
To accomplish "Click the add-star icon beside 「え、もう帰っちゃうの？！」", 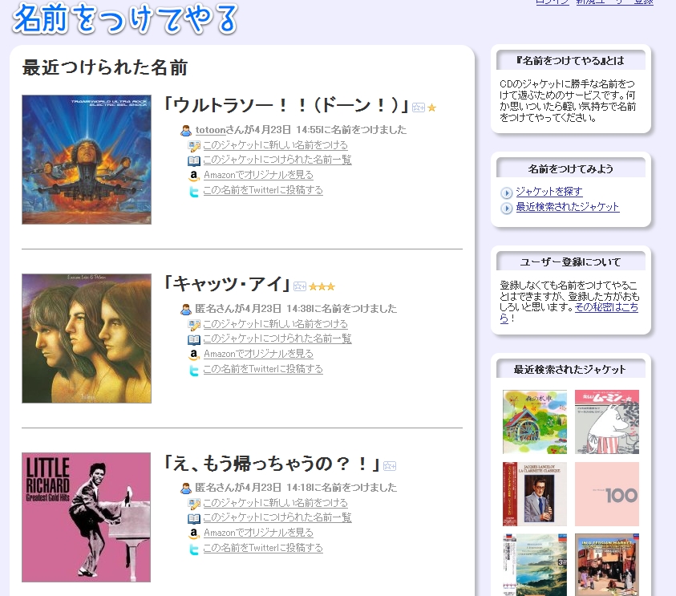I will [x=389, y=466].
